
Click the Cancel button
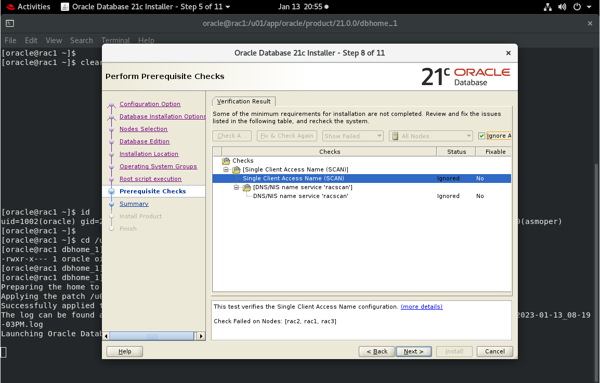point(495,351)
